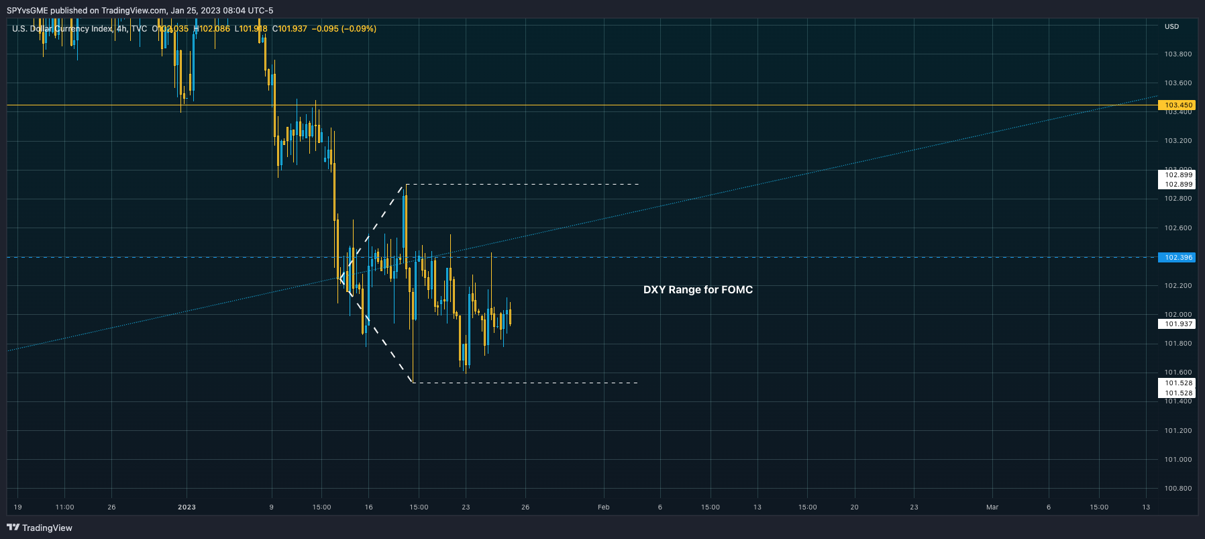Click the 103.200 price axis label
The height and width of the screenshot is (539, 1205).
tap(1178, 141)
